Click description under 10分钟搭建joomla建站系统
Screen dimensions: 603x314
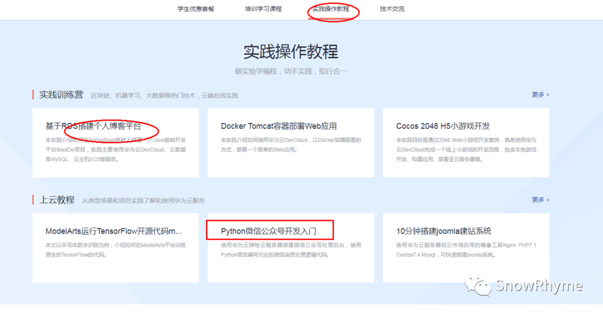click(466, 250)
